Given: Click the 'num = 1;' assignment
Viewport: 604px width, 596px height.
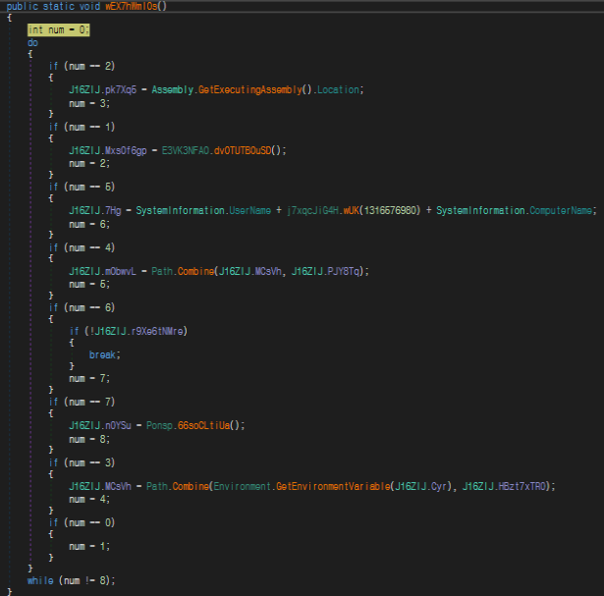Looking at the screenshot, I should coord(89,546).
